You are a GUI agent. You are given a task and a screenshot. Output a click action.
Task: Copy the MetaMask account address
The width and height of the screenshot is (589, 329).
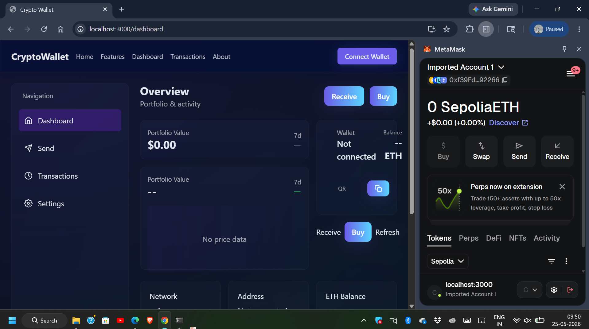click(x=505, y=80)
